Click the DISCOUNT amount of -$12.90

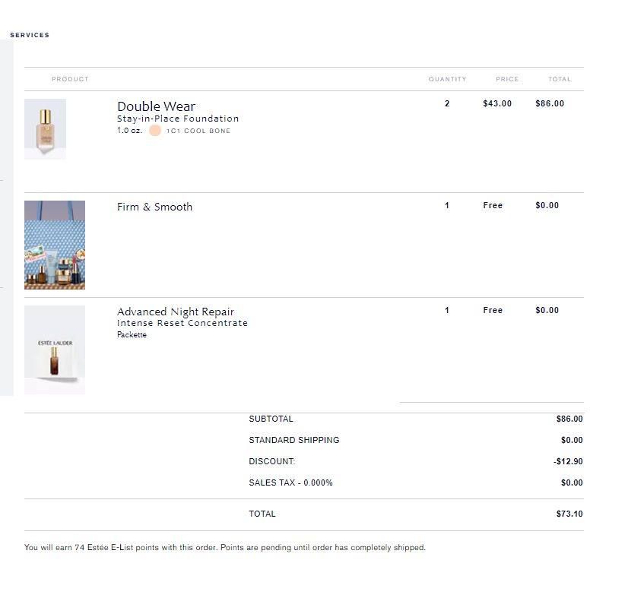click(x=568, y=461)
